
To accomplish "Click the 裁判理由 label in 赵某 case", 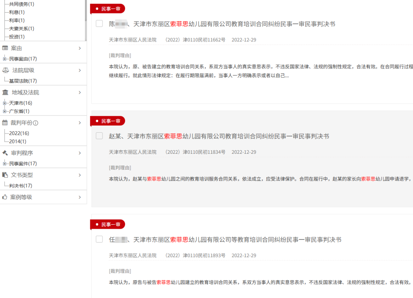I will tap(120, 168).
